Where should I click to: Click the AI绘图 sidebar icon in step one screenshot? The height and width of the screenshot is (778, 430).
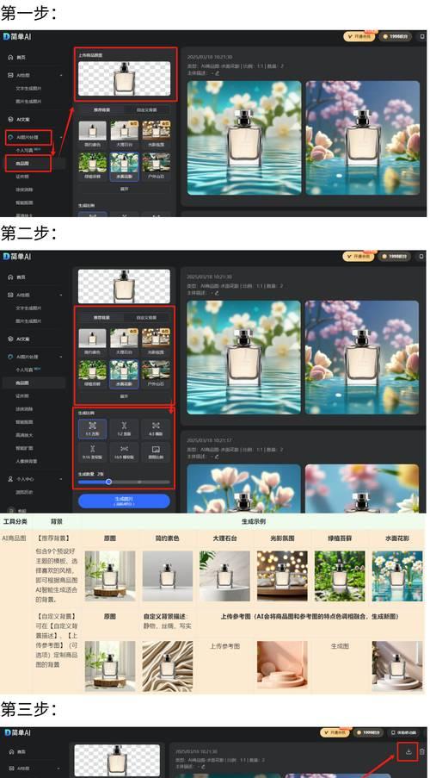10,76
